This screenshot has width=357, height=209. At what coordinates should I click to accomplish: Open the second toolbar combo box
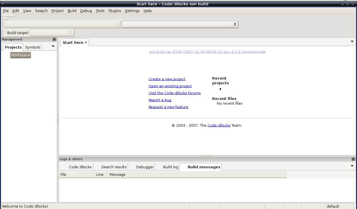point(179,24)
